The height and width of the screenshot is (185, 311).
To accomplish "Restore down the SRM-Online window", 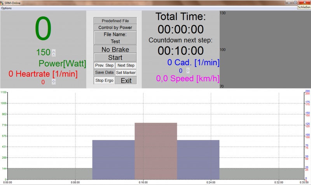I will pyautogui.click(x=295, y=2).
